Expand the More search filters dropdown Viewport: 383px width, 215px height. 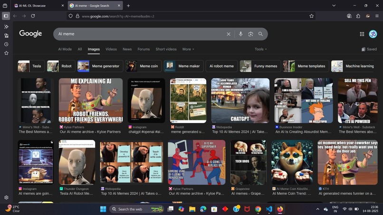pos(188,49)
